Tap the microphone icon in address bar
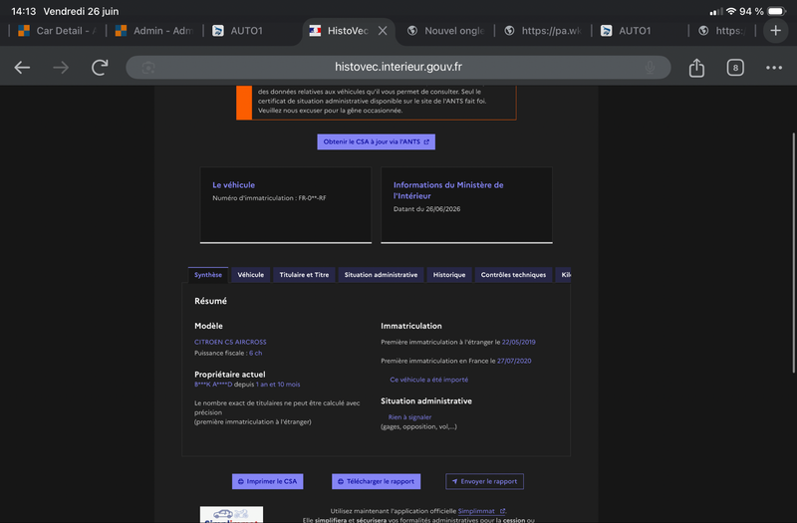797x523 pixels. tap(650, 67)
